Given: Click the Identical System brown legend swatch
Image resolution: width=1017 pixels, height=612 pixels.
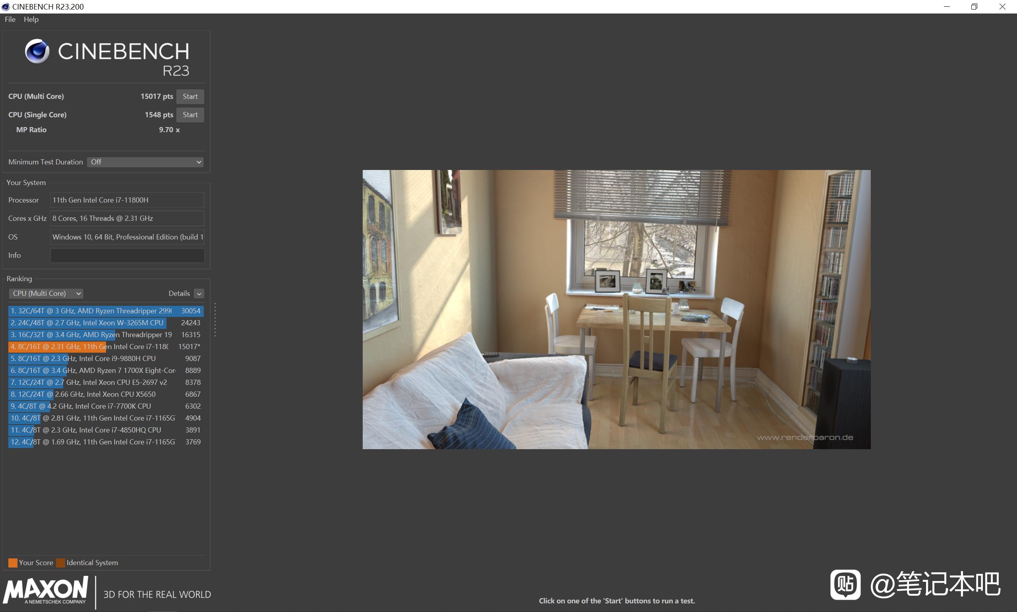Looking at the screenshot, I should point(61,563).
